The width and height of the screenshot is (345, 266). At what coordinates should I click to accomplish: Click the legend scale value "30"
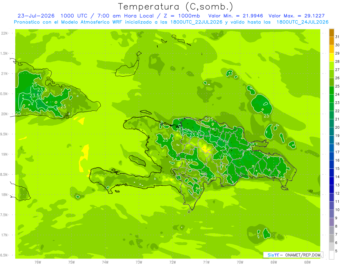(338, 45)
